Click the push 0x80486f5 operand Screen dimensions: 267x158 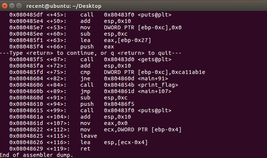click(119, 104)
